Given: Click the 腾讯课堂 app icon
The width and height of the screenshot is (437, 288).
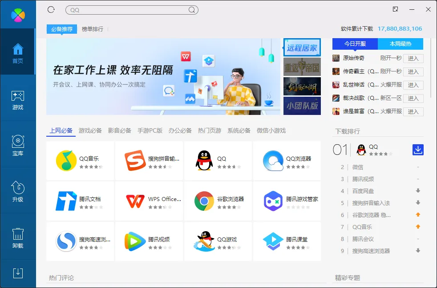Looking at the screenshot, I should click(273, 241).
